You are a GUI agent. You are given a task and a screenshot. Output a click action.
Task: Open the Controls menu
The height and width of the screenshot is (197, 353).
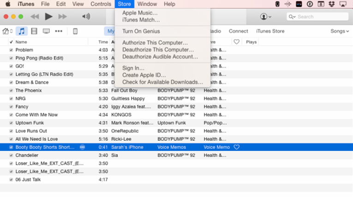pyautogui.click(x=101, y=4)
